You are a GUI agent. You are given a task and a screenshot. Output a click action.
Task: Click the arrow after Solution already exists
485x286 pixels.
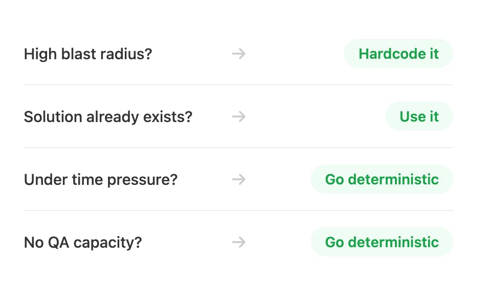coord(238,116)
